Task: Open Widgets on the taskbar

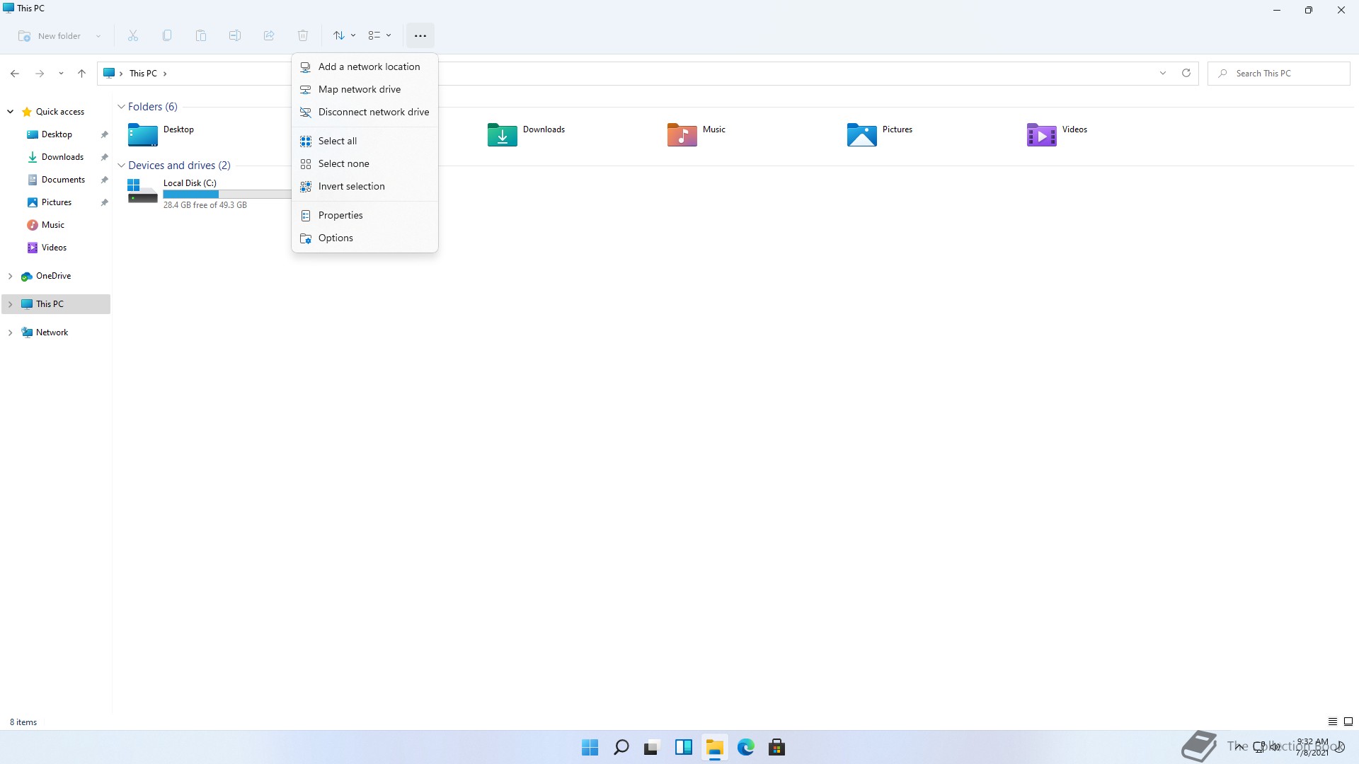Action: pos(684,748)
